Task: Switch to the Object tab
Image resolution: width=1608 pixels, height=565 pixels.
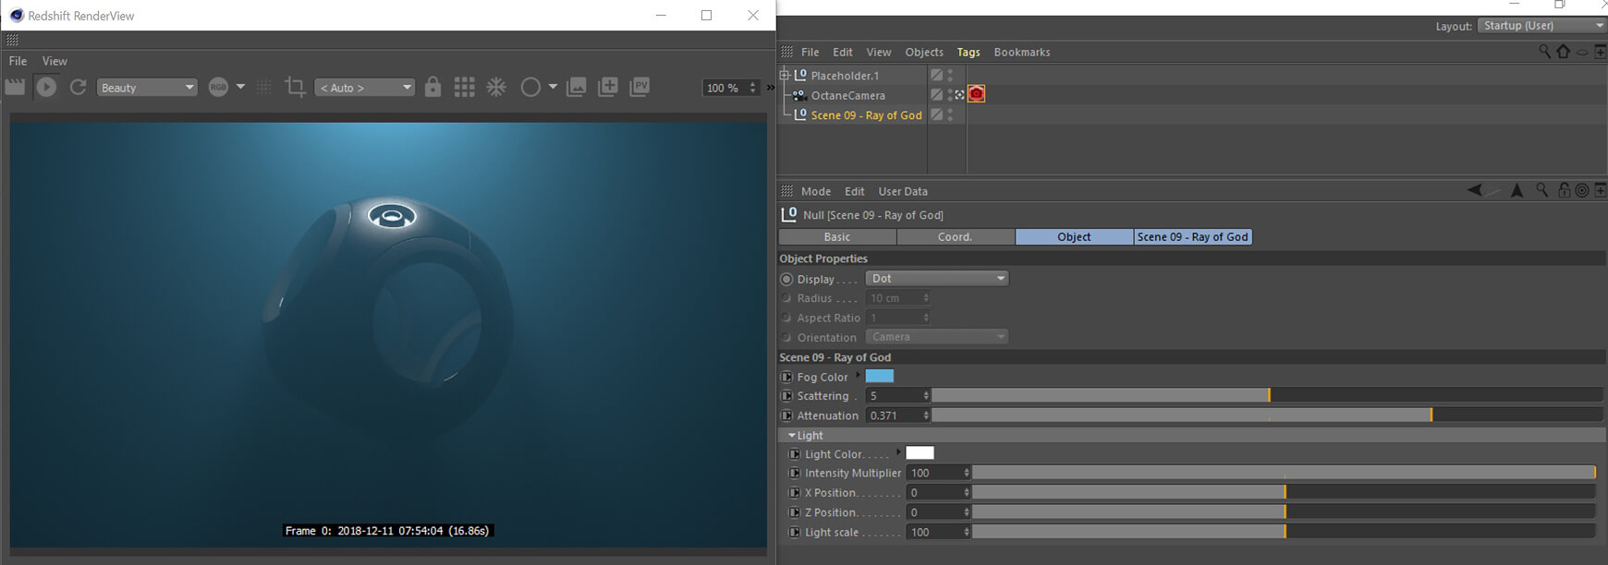Action: point(1074,237)
